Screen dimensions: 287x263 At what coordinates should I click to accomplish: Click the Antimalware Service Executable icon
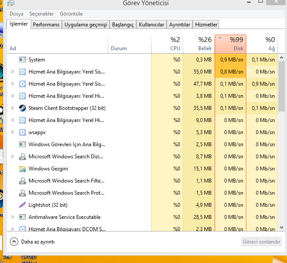23,217
